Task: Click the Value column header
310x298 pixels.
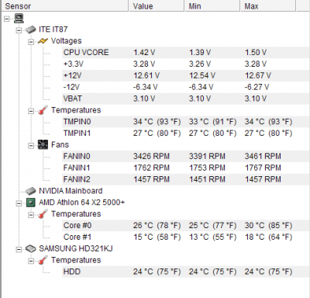Action: [x=157, y=5]
